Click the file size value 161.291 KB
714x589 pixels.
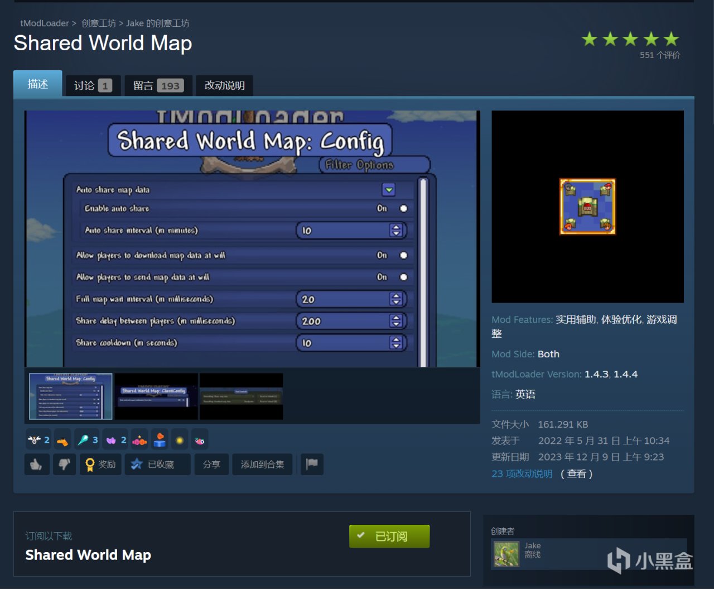click(563, 424)
